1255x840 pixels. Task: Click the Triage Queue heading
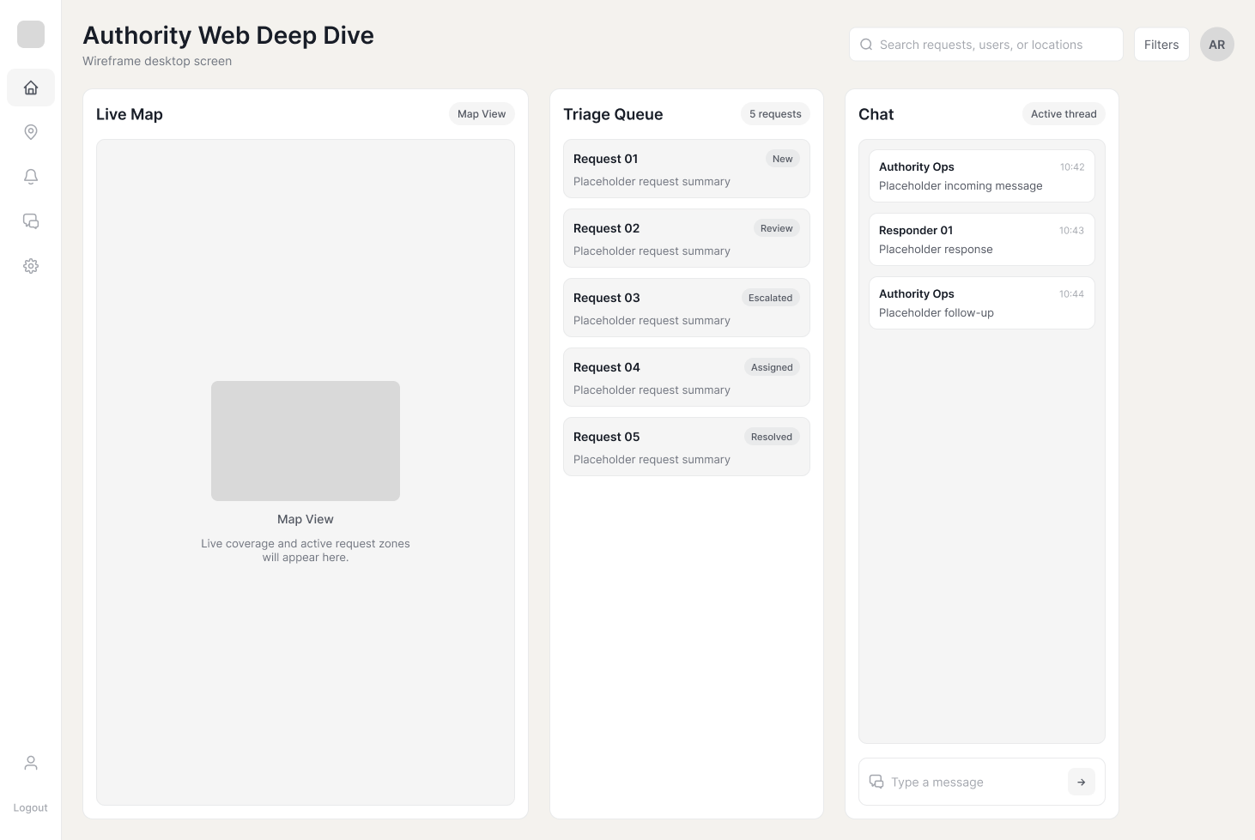pos(613,114)
